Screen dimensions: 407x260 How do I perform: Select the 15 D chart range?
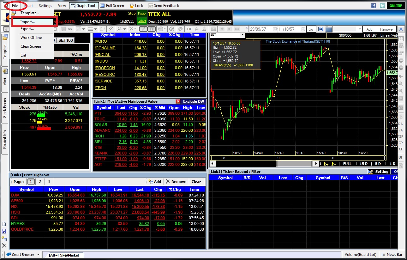pyautogui.click(x=364, y=164)
